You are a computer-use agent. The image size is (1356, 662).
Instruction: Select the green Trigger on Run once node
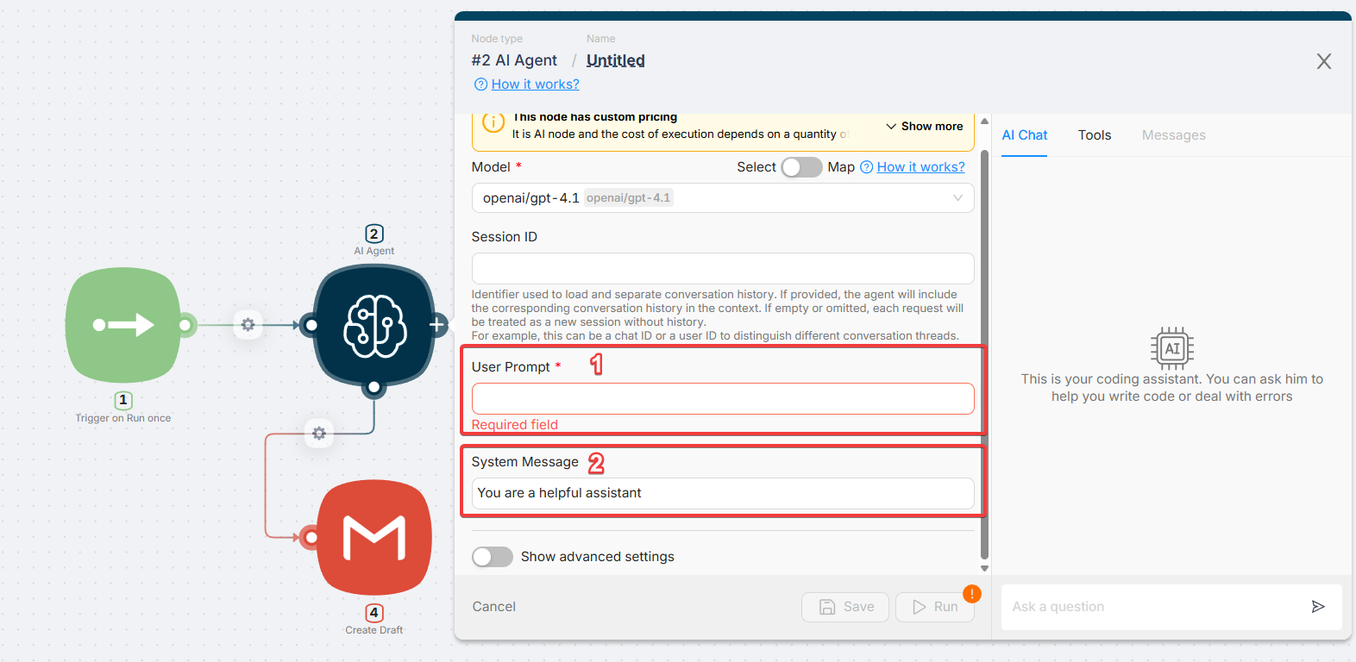click(x=123, y=325)
